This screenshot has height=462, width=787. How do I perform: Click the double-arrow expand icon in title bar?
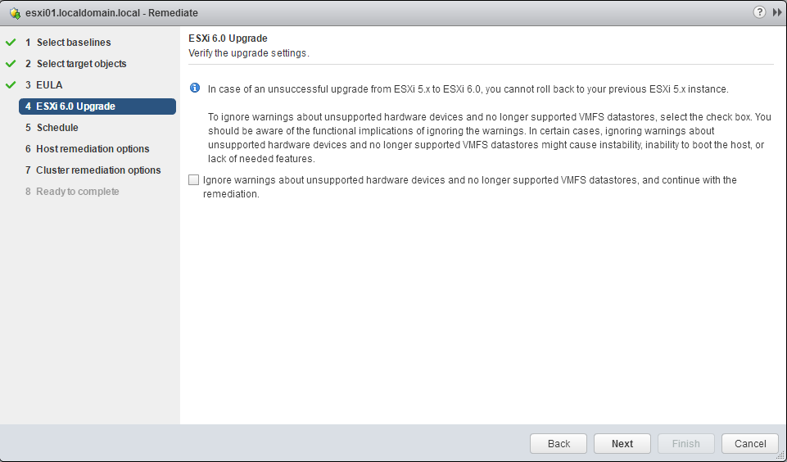point(777,12)
